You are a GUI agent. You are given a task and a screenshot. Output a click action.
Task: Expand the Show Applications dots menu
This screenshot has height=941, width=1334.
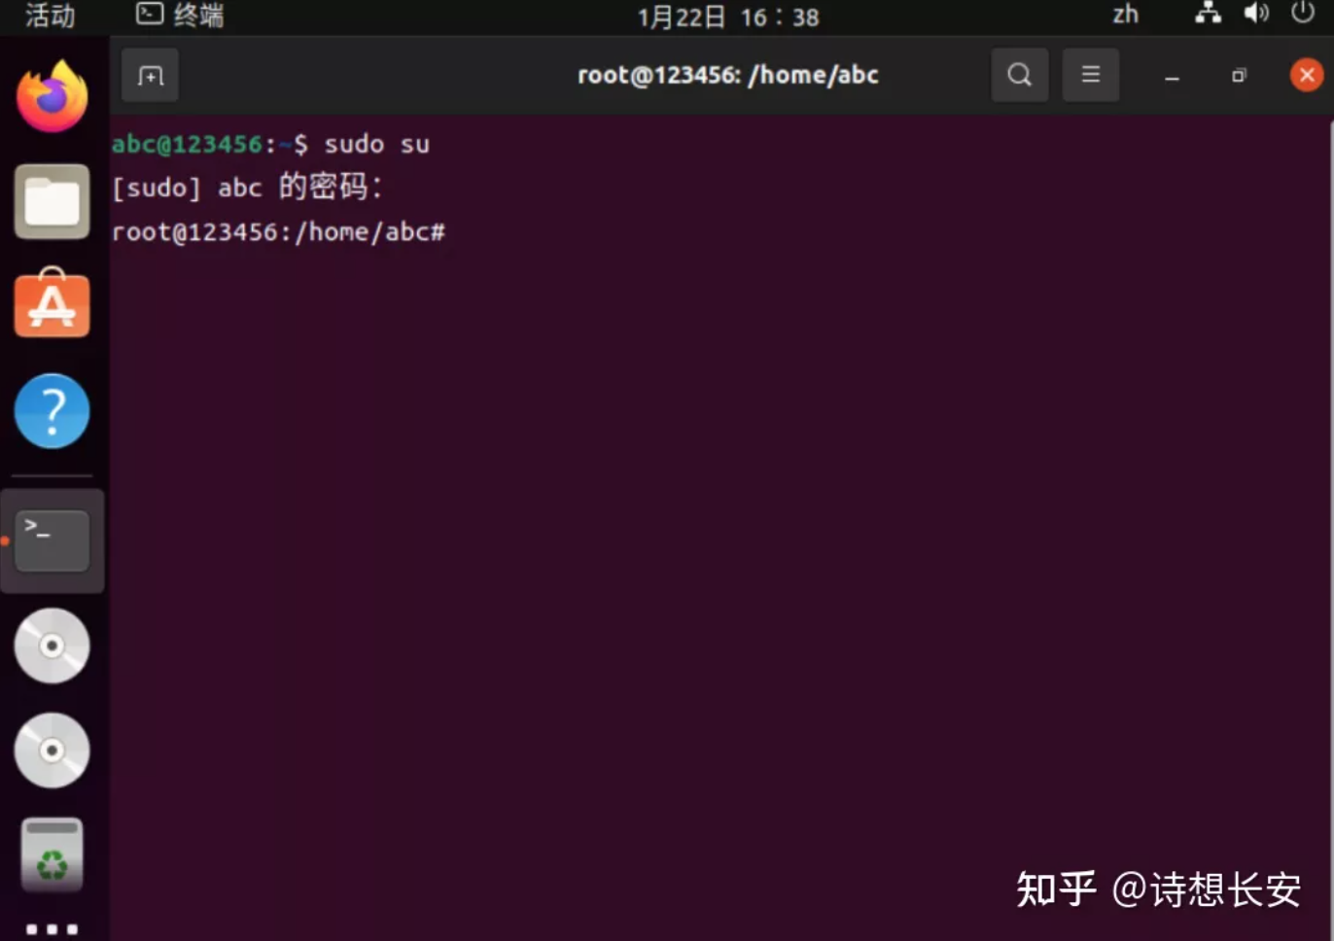click(51, 926)
